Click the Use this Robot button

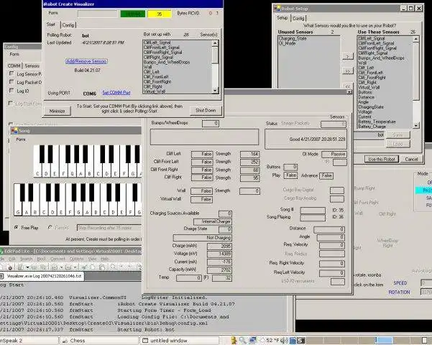pos(382,159)
